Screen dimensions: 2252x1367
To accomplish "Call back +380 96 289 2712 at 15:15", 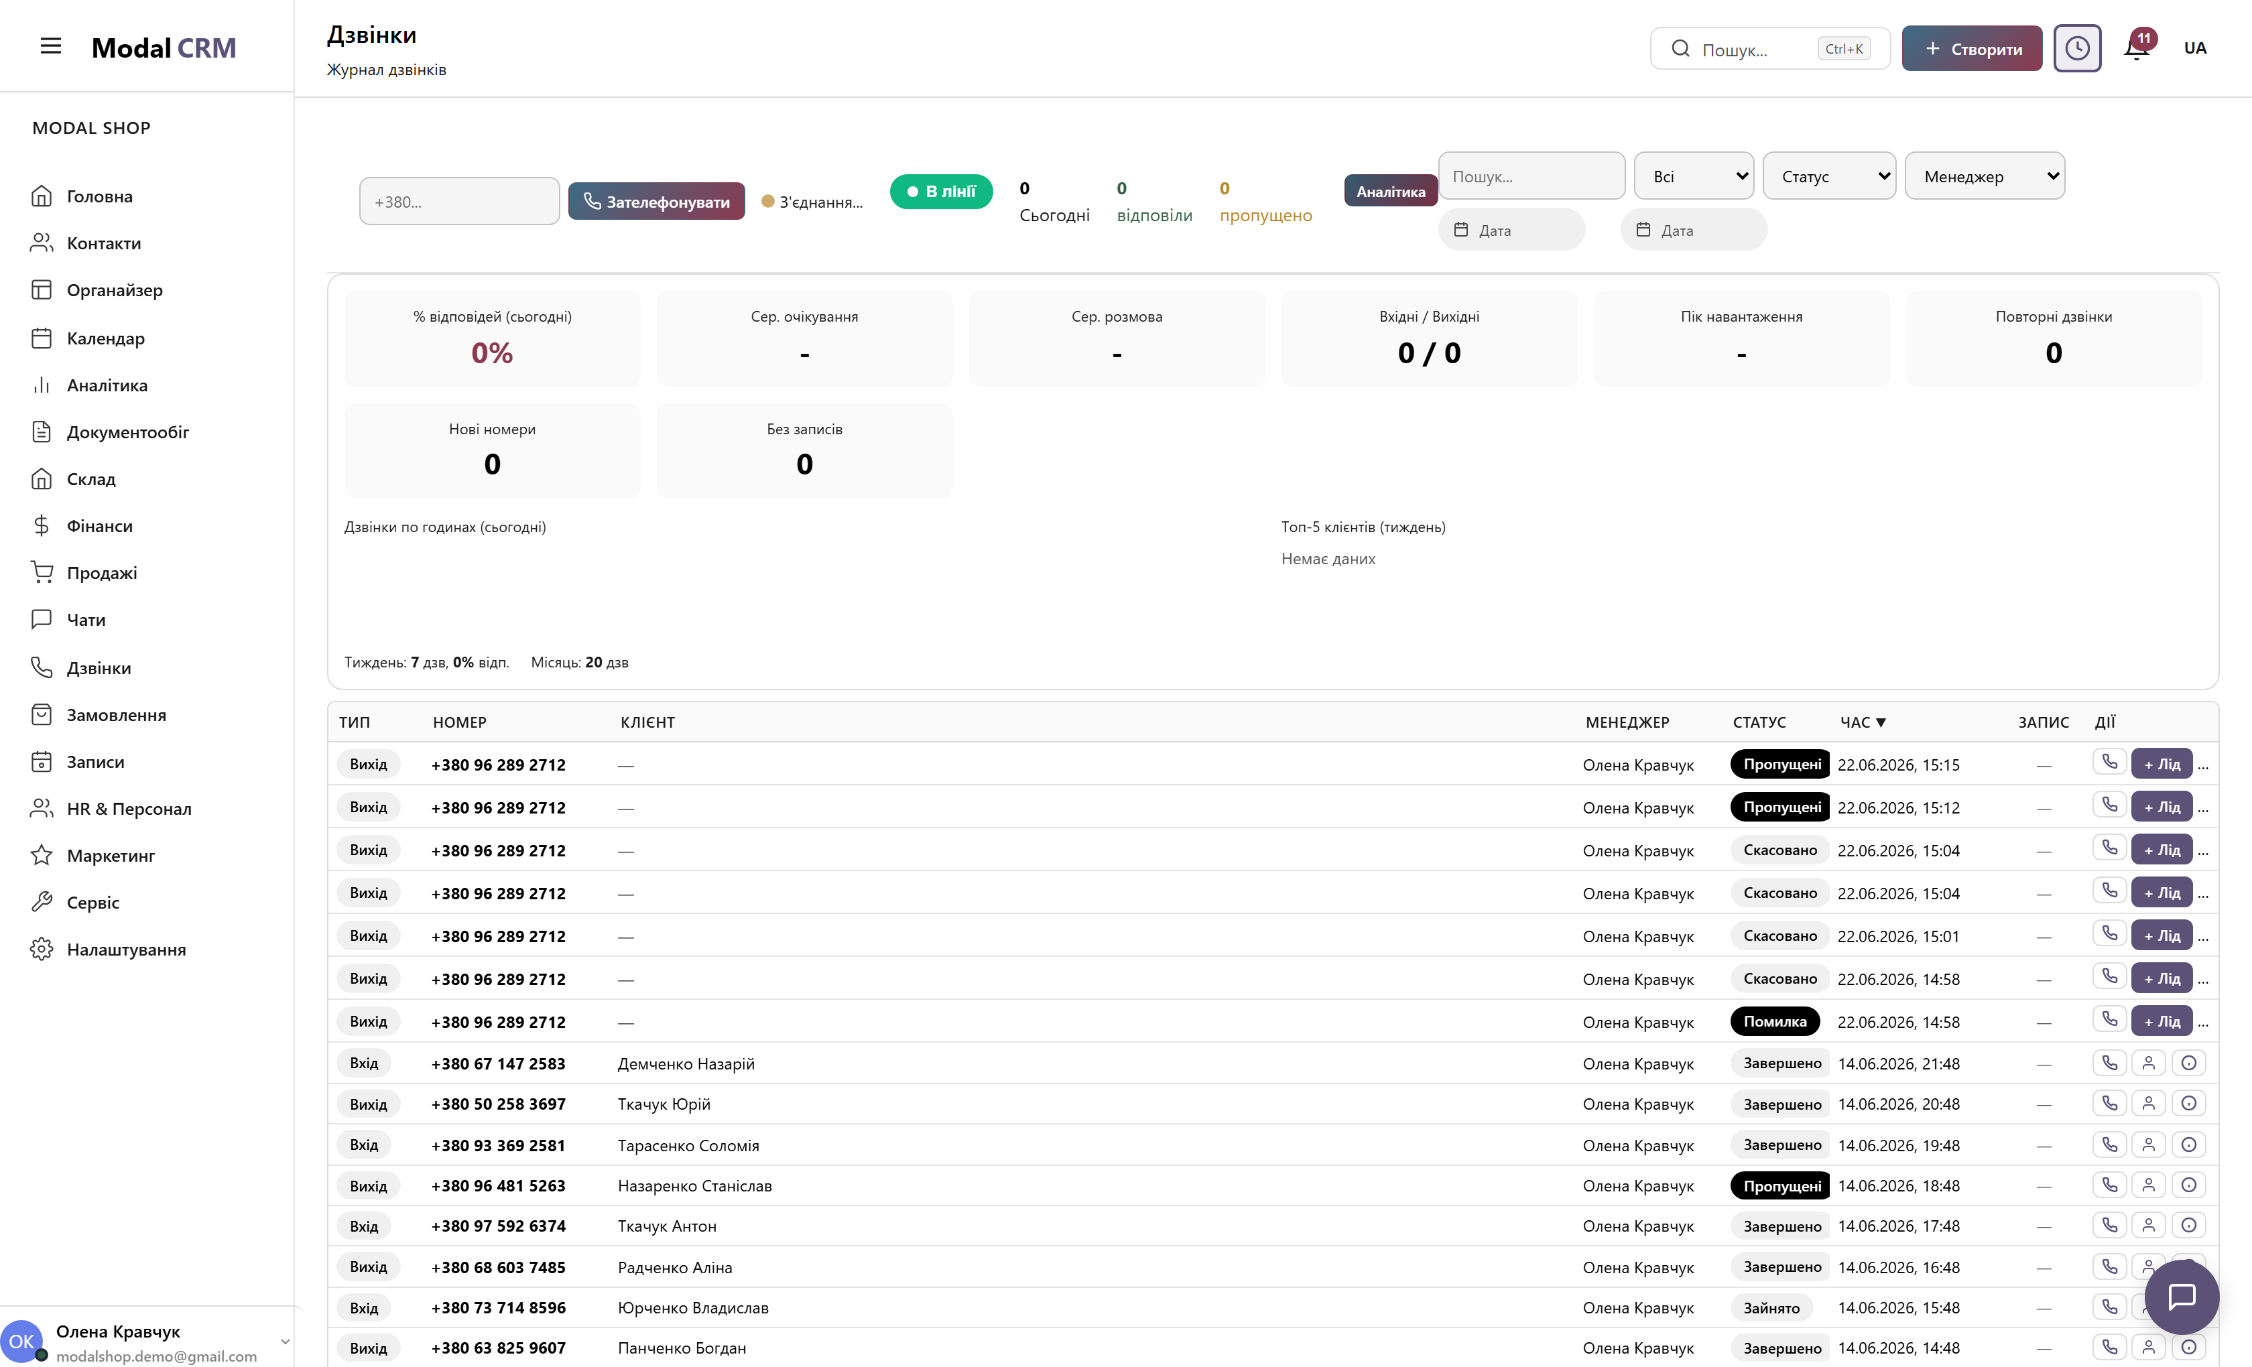I will tap(2109, 762).
